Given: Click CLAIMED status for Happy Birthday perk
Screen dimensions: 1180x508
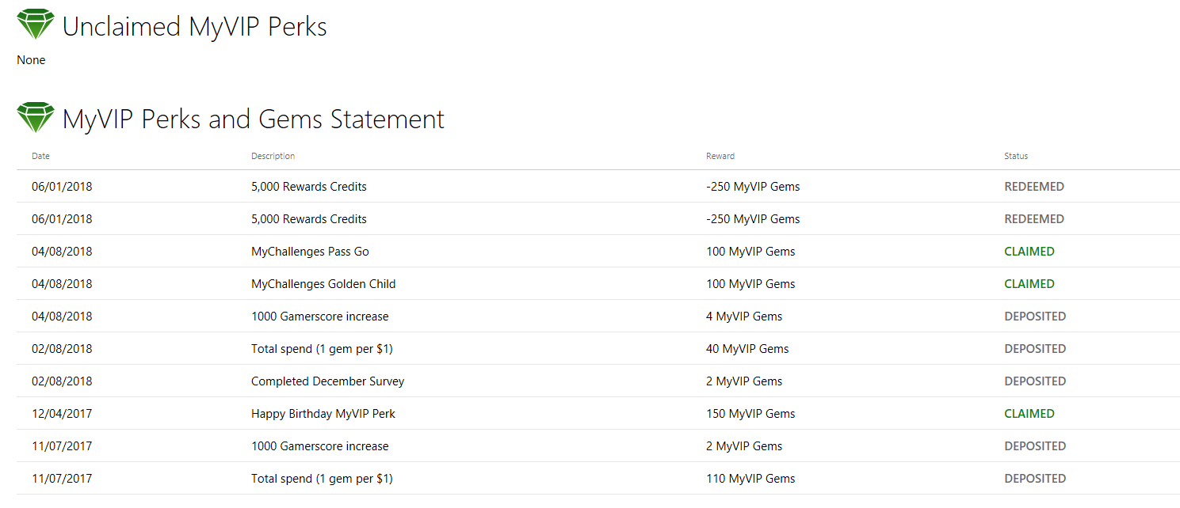Looking at the screenshot, I should [1029, 414].
